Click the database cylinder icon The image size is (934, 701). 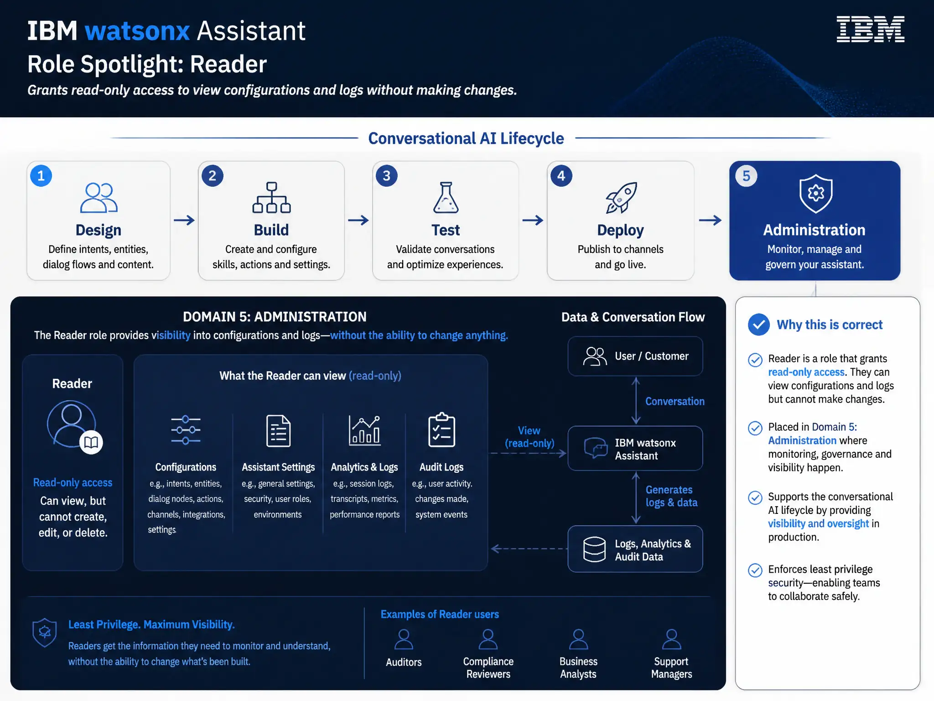click(x=595, y=549)
